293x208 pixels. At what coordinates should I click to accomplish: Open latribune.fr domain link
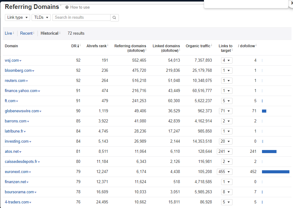click(x=14, y=131)
